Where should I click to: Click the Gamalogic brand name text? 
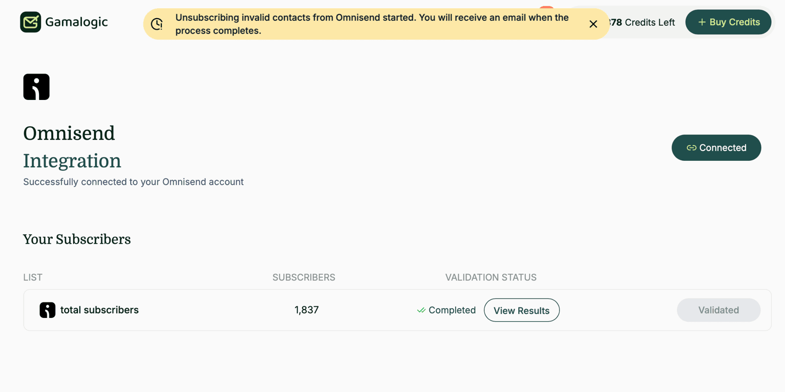point(76,22)
